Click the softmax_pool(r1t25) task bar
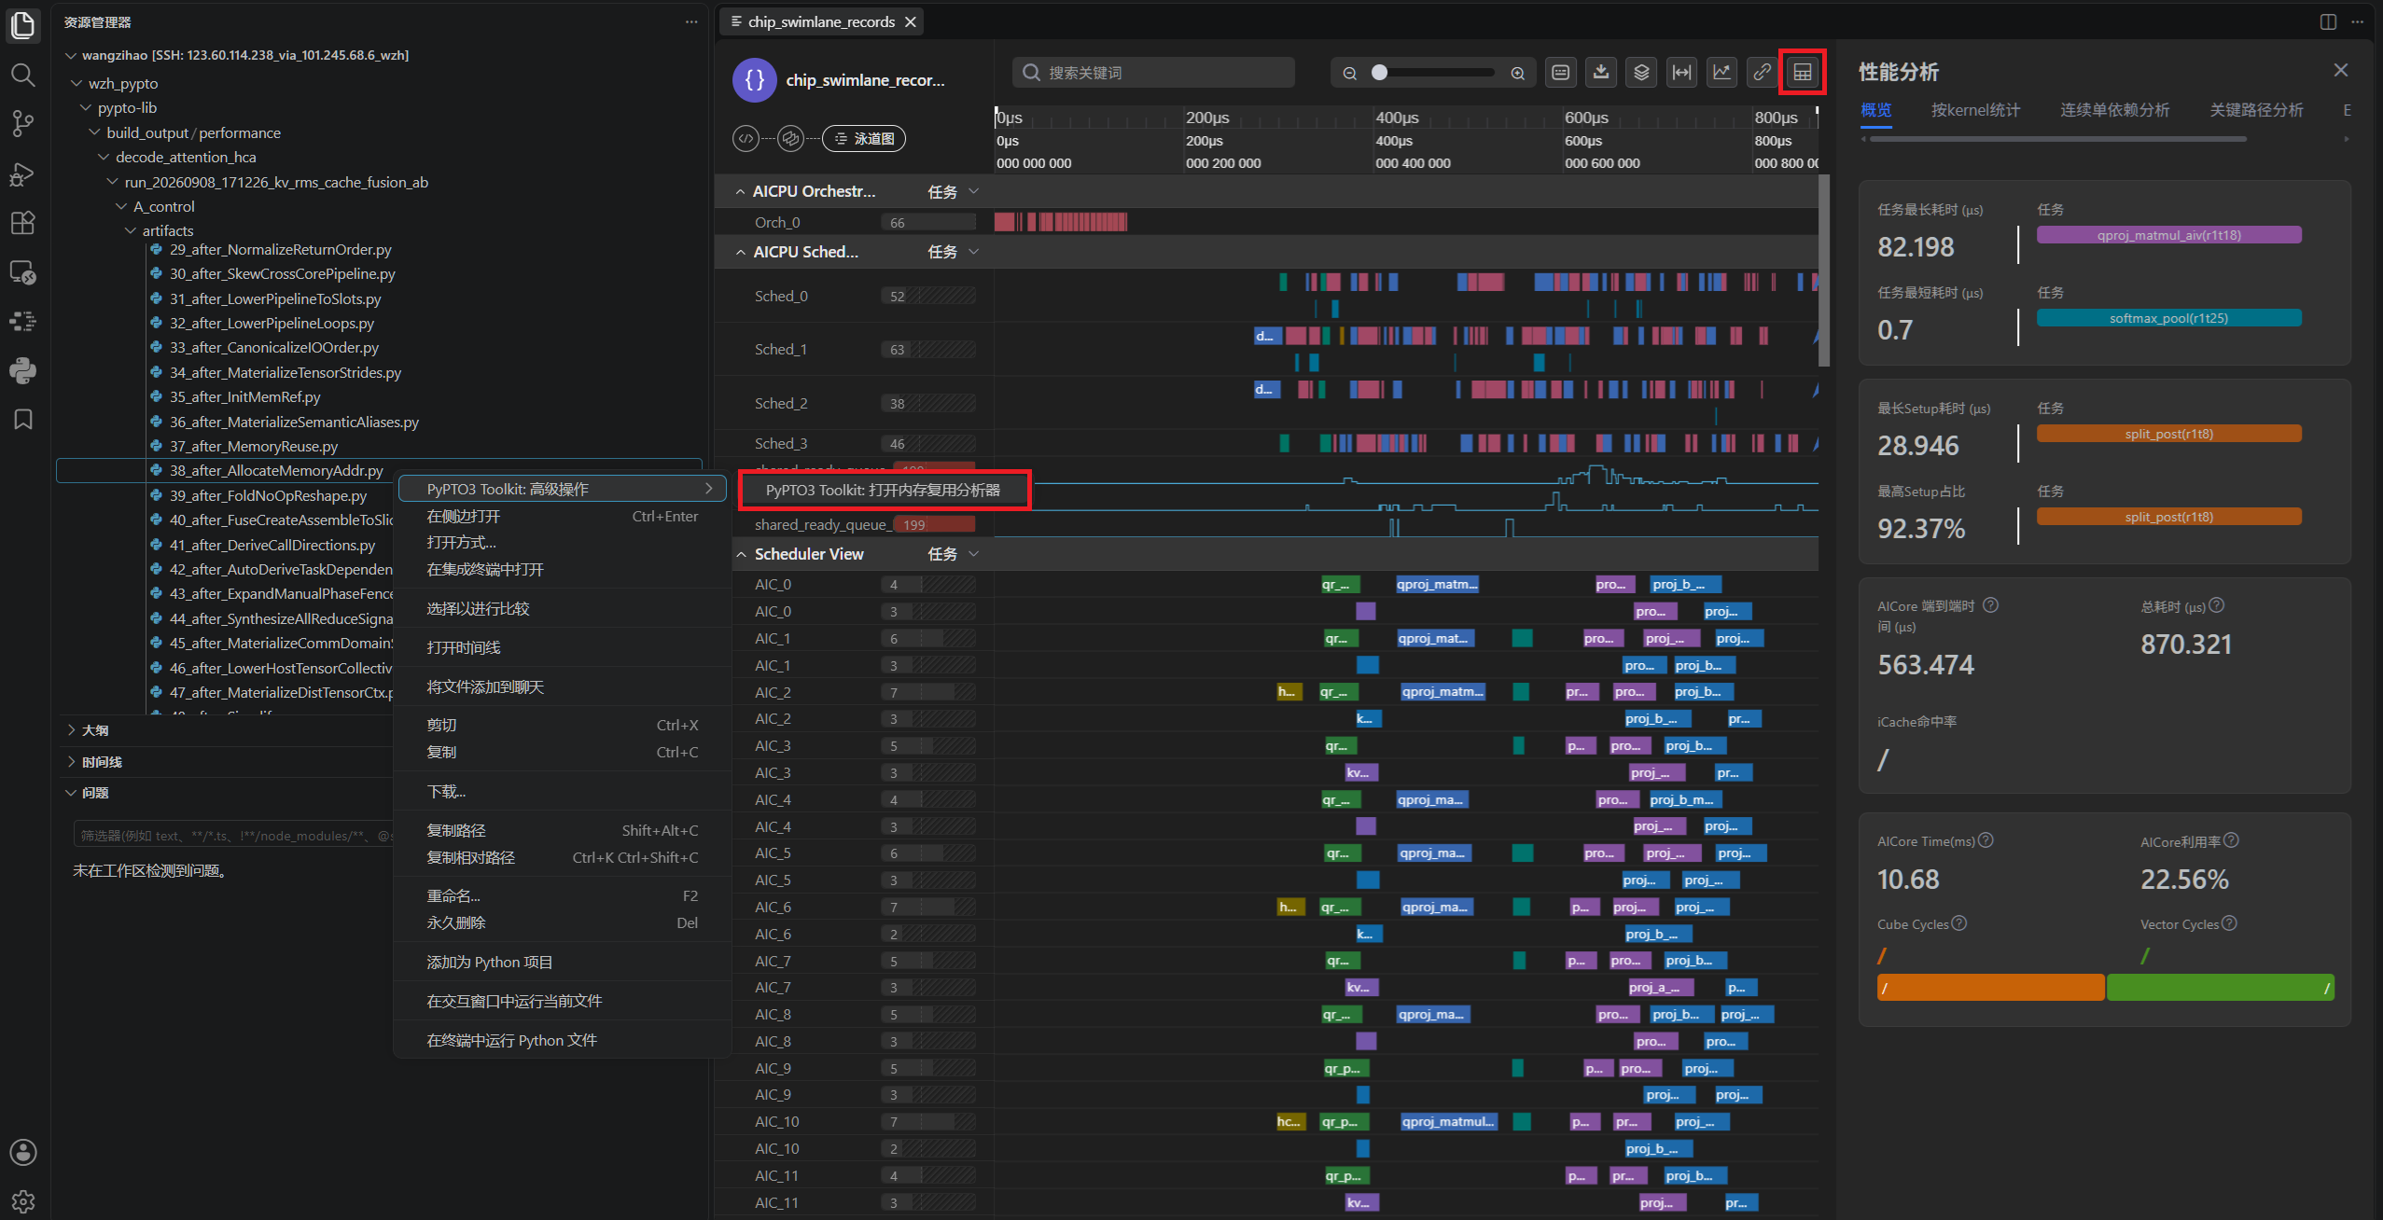Screen dimensions: 2383x1220 [x=2168, y=318]
